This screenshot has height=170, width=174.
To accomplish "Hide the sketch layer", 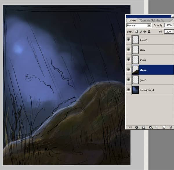I will pyautogui.click(x=128, y=39).
